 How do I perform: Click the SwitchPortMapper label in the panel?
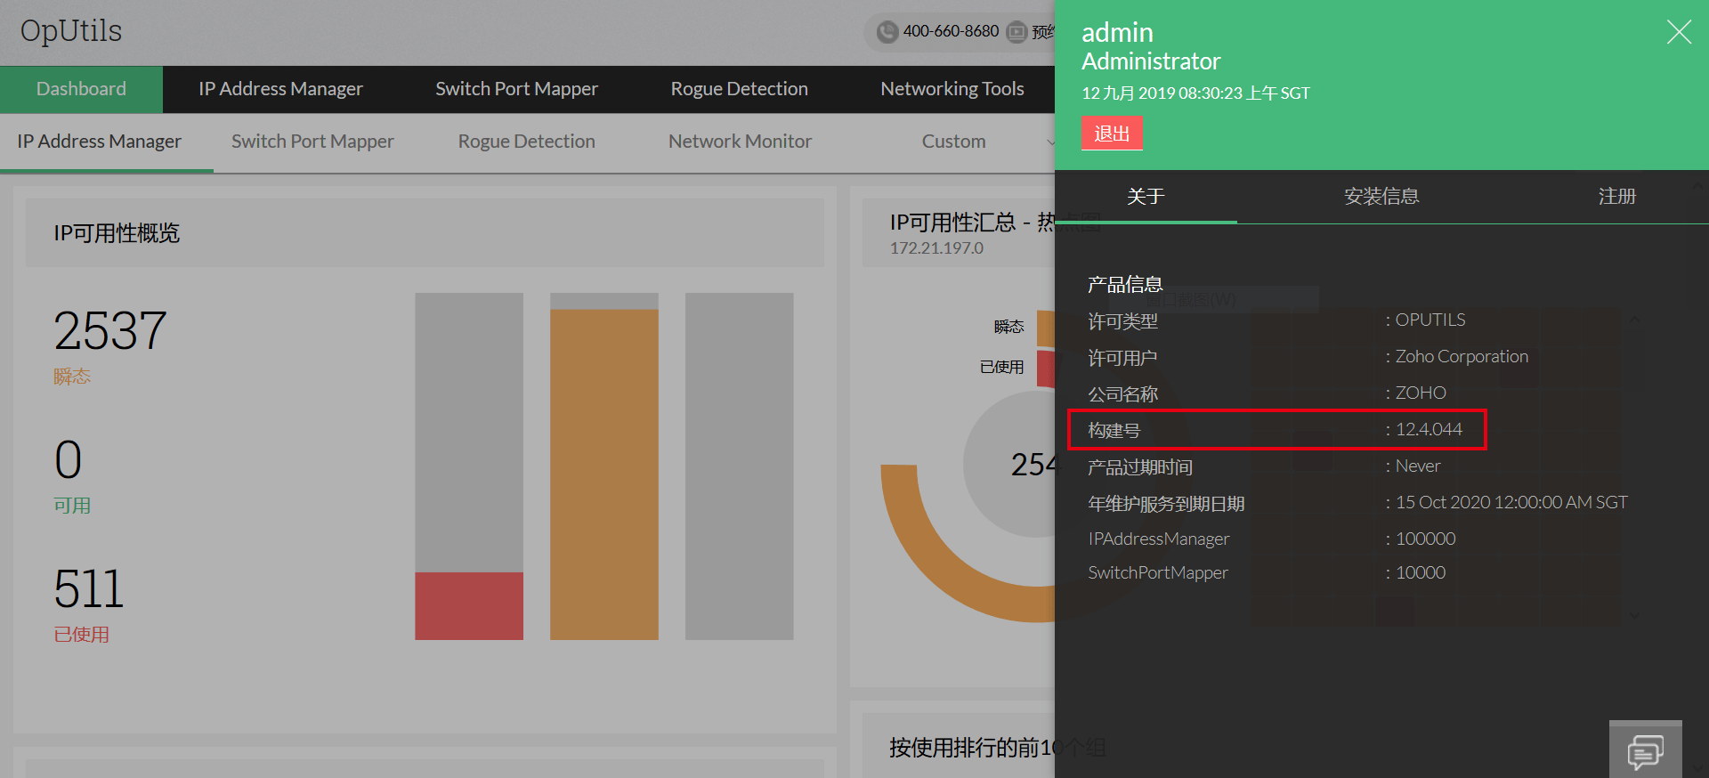(1157, 573)
